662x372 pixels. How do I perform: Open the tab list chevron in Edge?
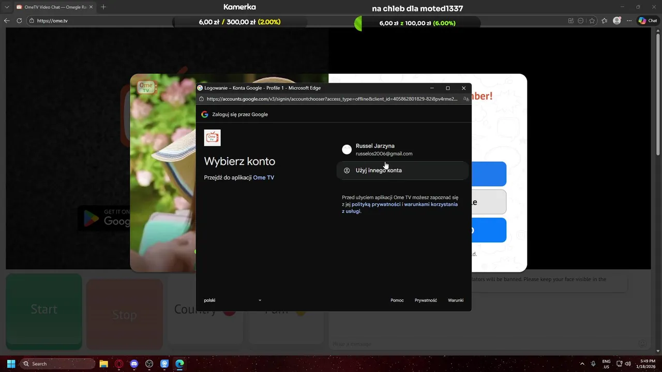pyautogui.click(x=7, y=7)
